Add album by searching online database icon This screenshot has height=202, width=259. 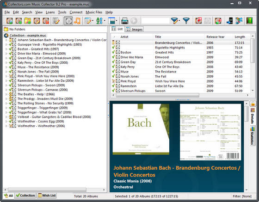pyautogui.click(x=10, y=21)
